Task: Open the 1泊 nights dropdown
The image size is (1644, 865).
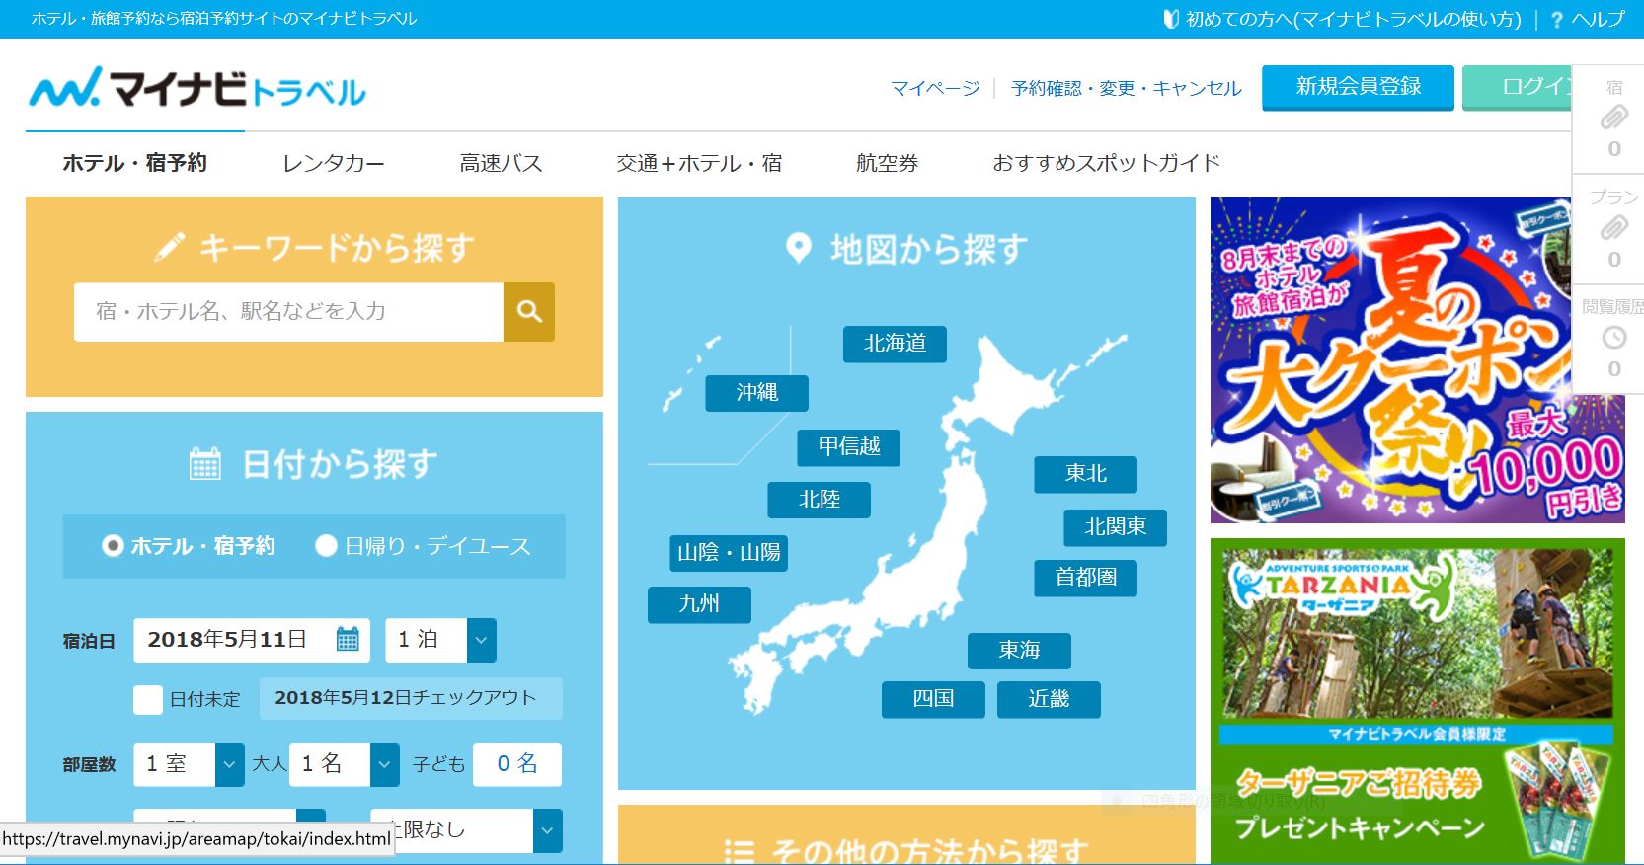Action: pos(440,640)
